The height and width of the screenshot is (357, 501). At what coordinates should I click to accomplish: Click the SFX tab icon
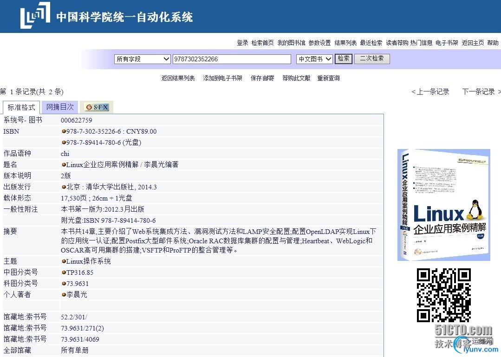pos(97,107)
